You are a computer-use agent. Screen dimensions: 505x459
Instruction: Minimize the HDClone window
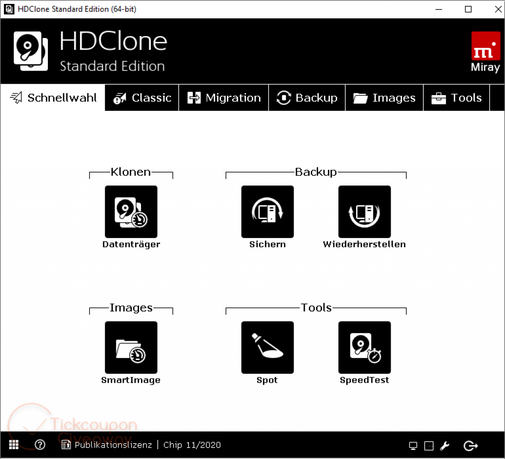438,9
